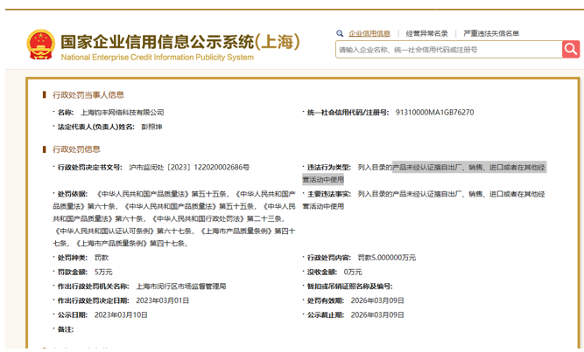The height and width of the screenshot is (352, 584).
Task: Click the 备注 label
Action: 66,329
